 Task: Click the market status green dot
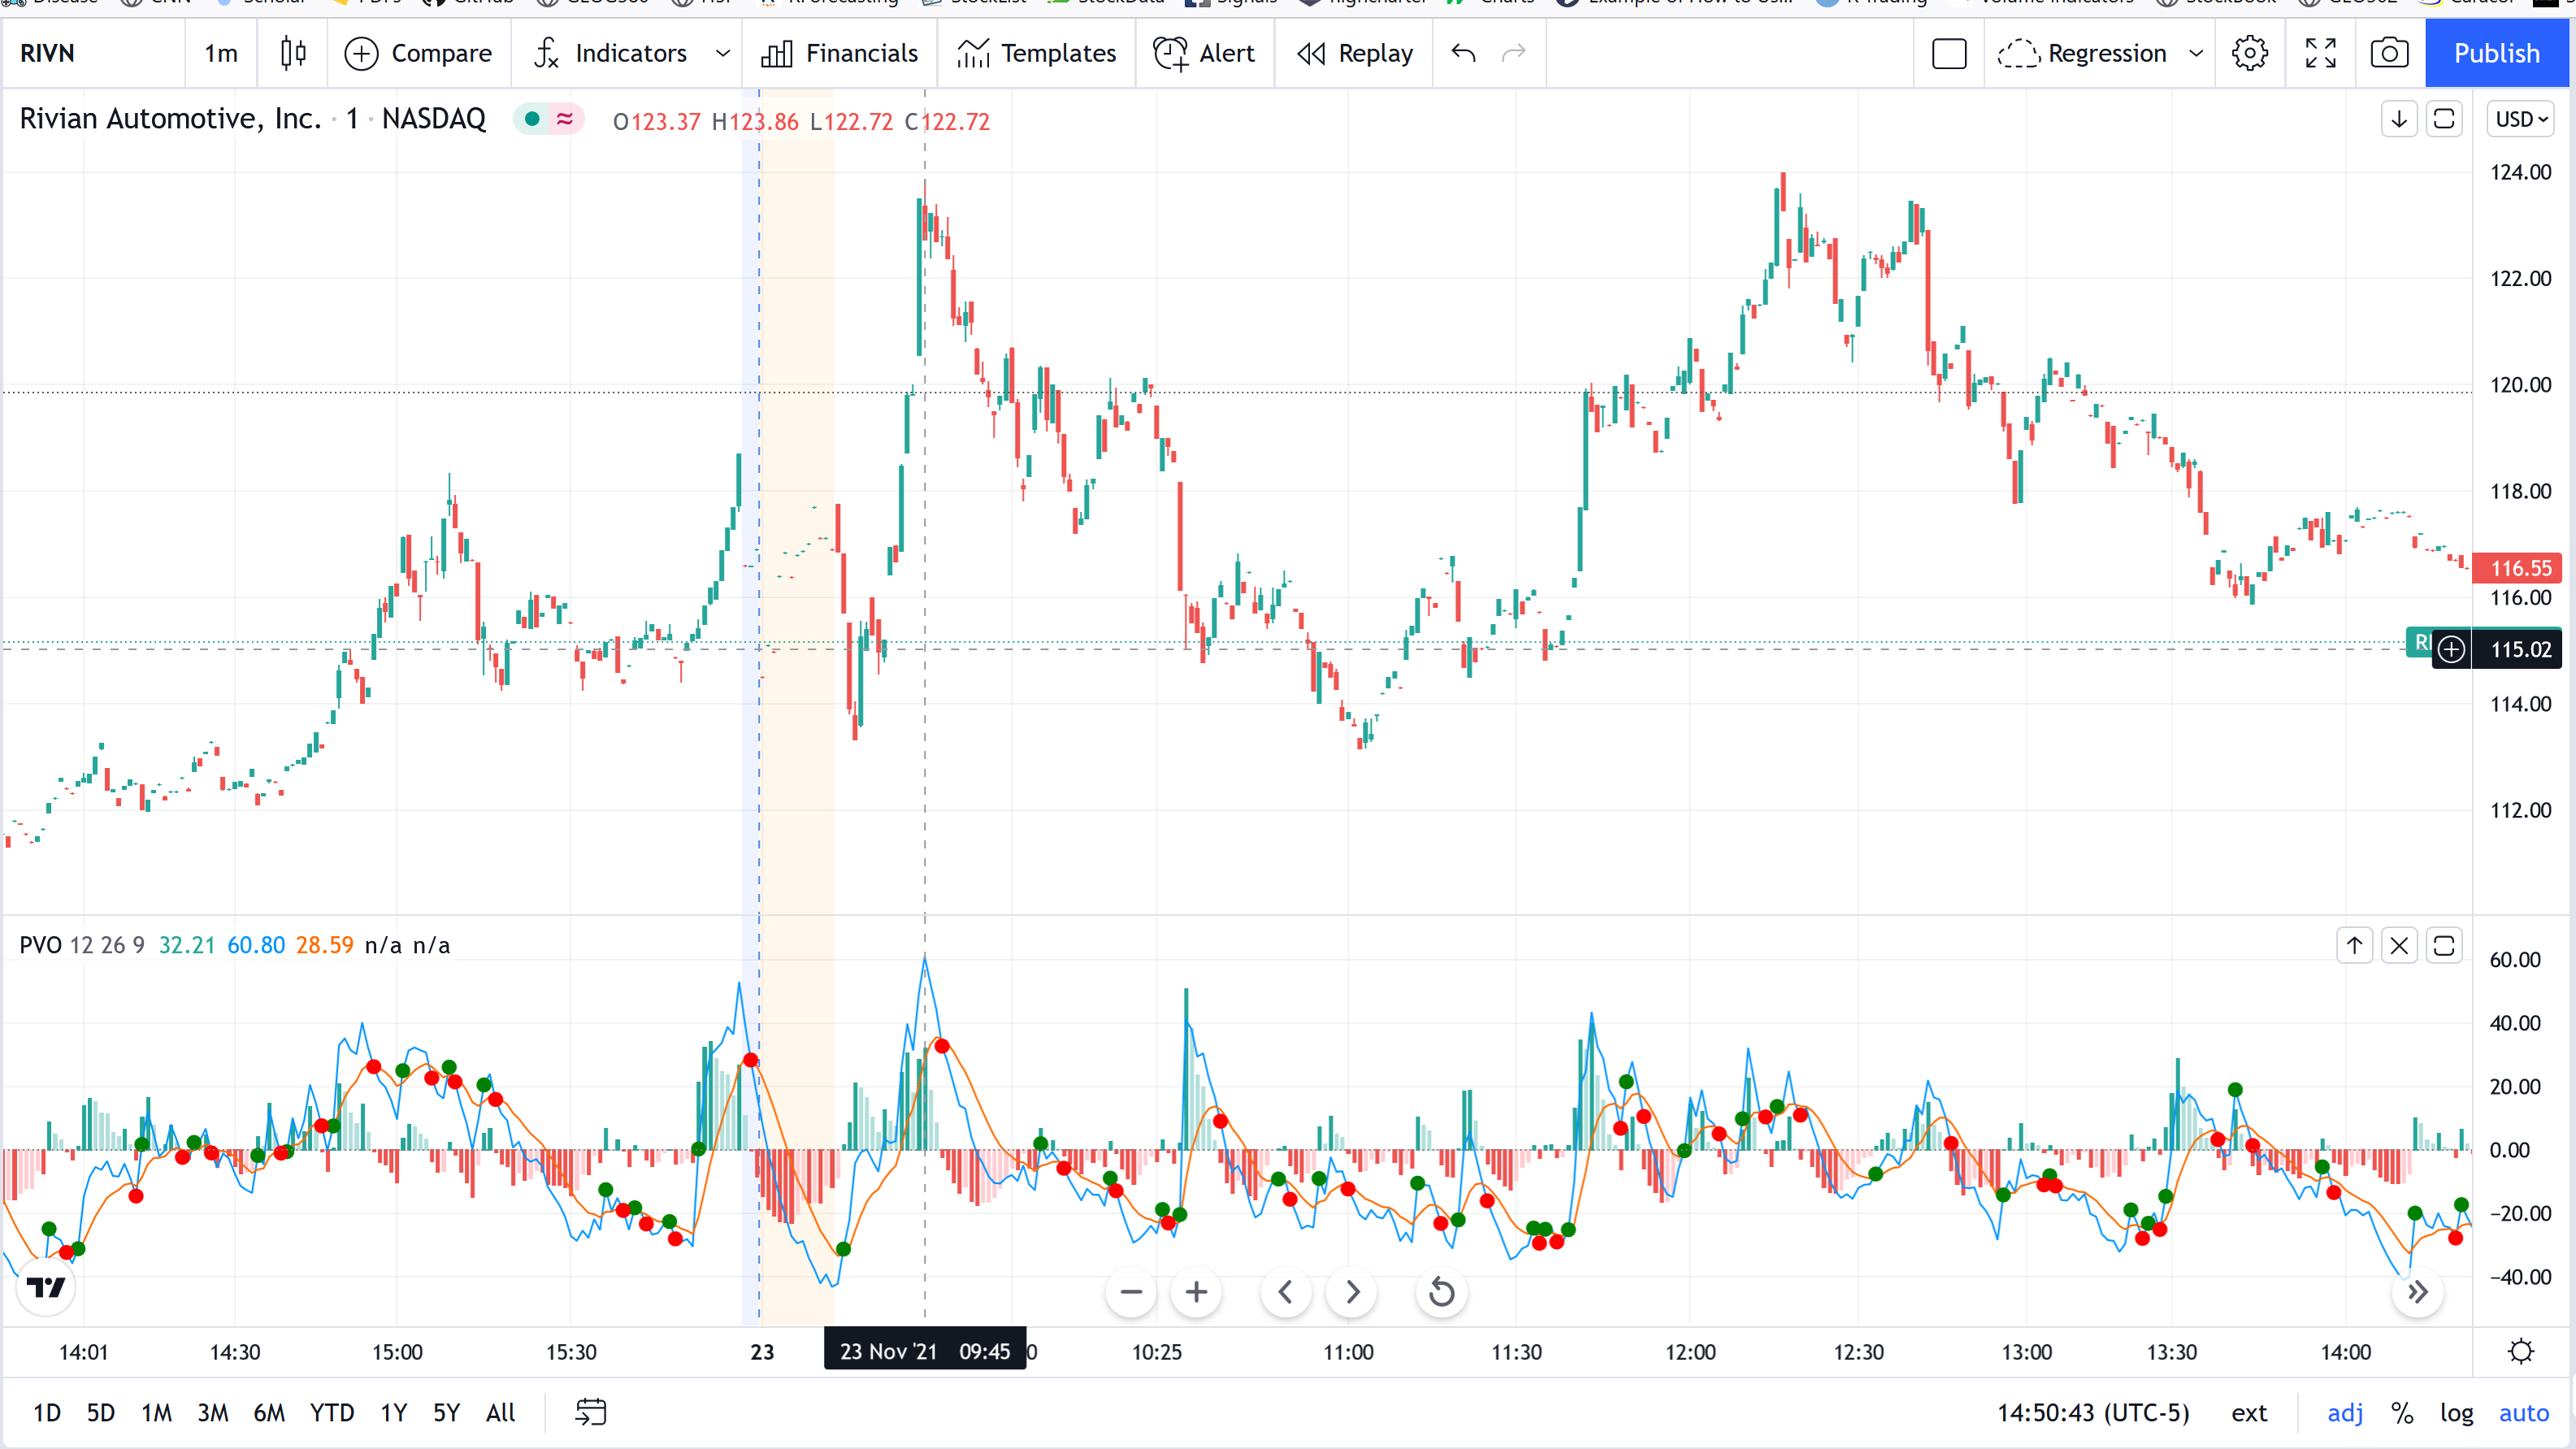click(532, 119)
